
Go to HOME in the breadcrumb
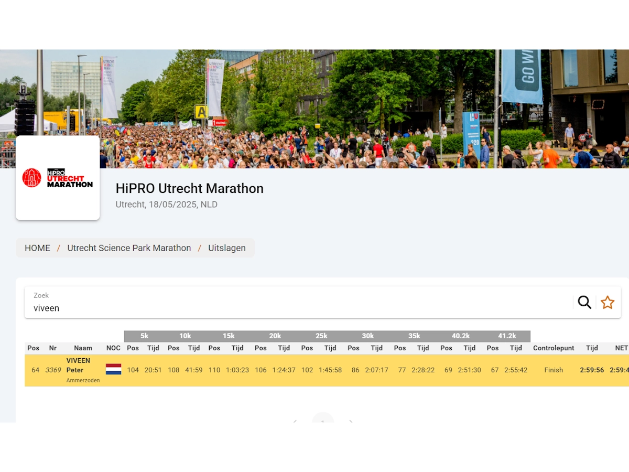pos(38,248)
